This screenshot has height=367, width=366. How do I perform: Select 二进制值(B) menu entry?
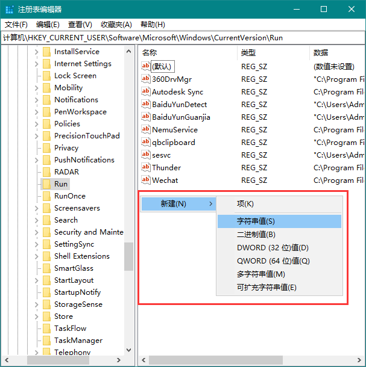279,235
